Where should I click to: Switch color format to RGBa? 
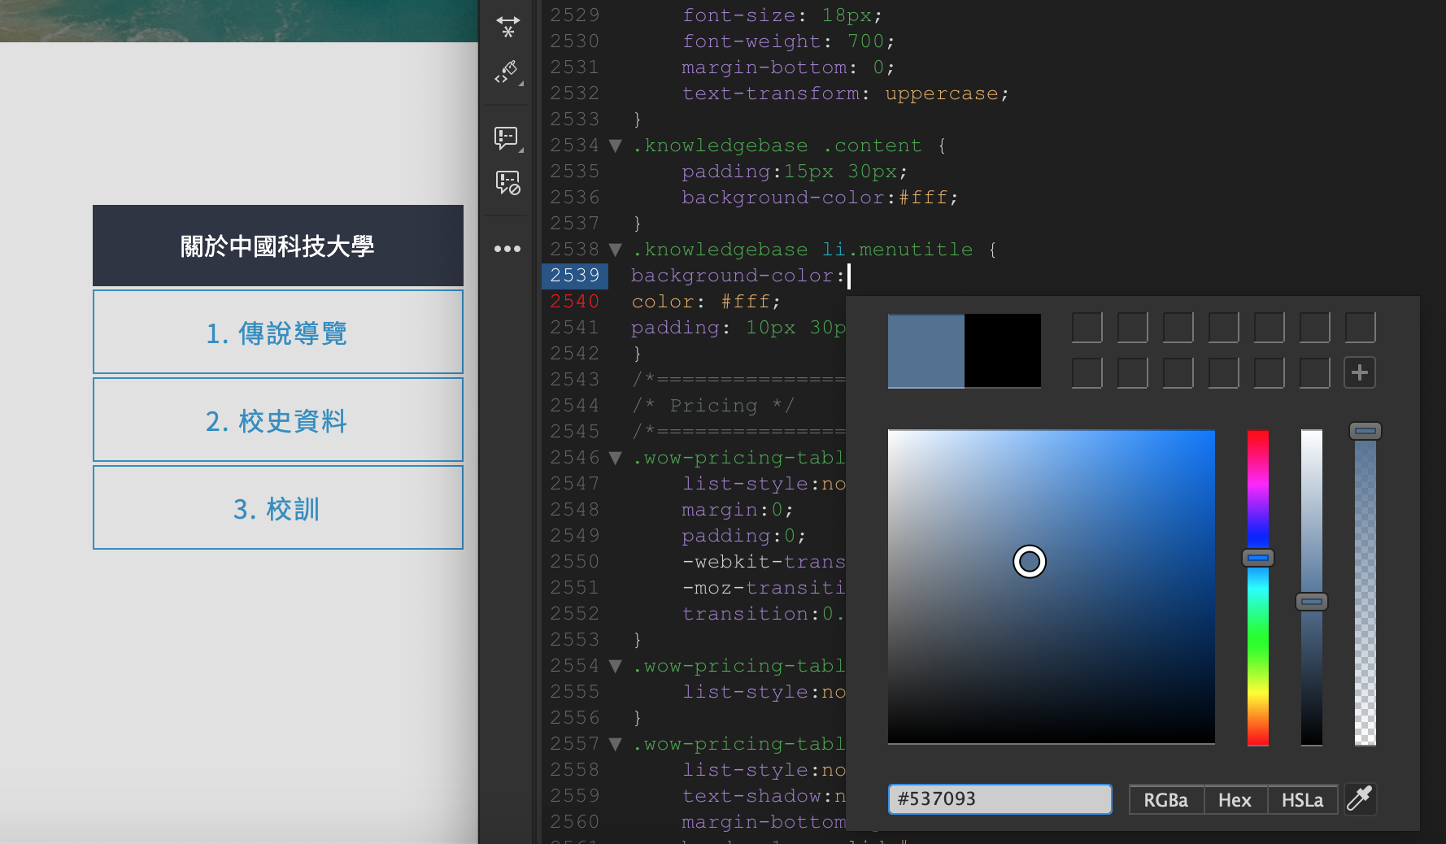1165,800
